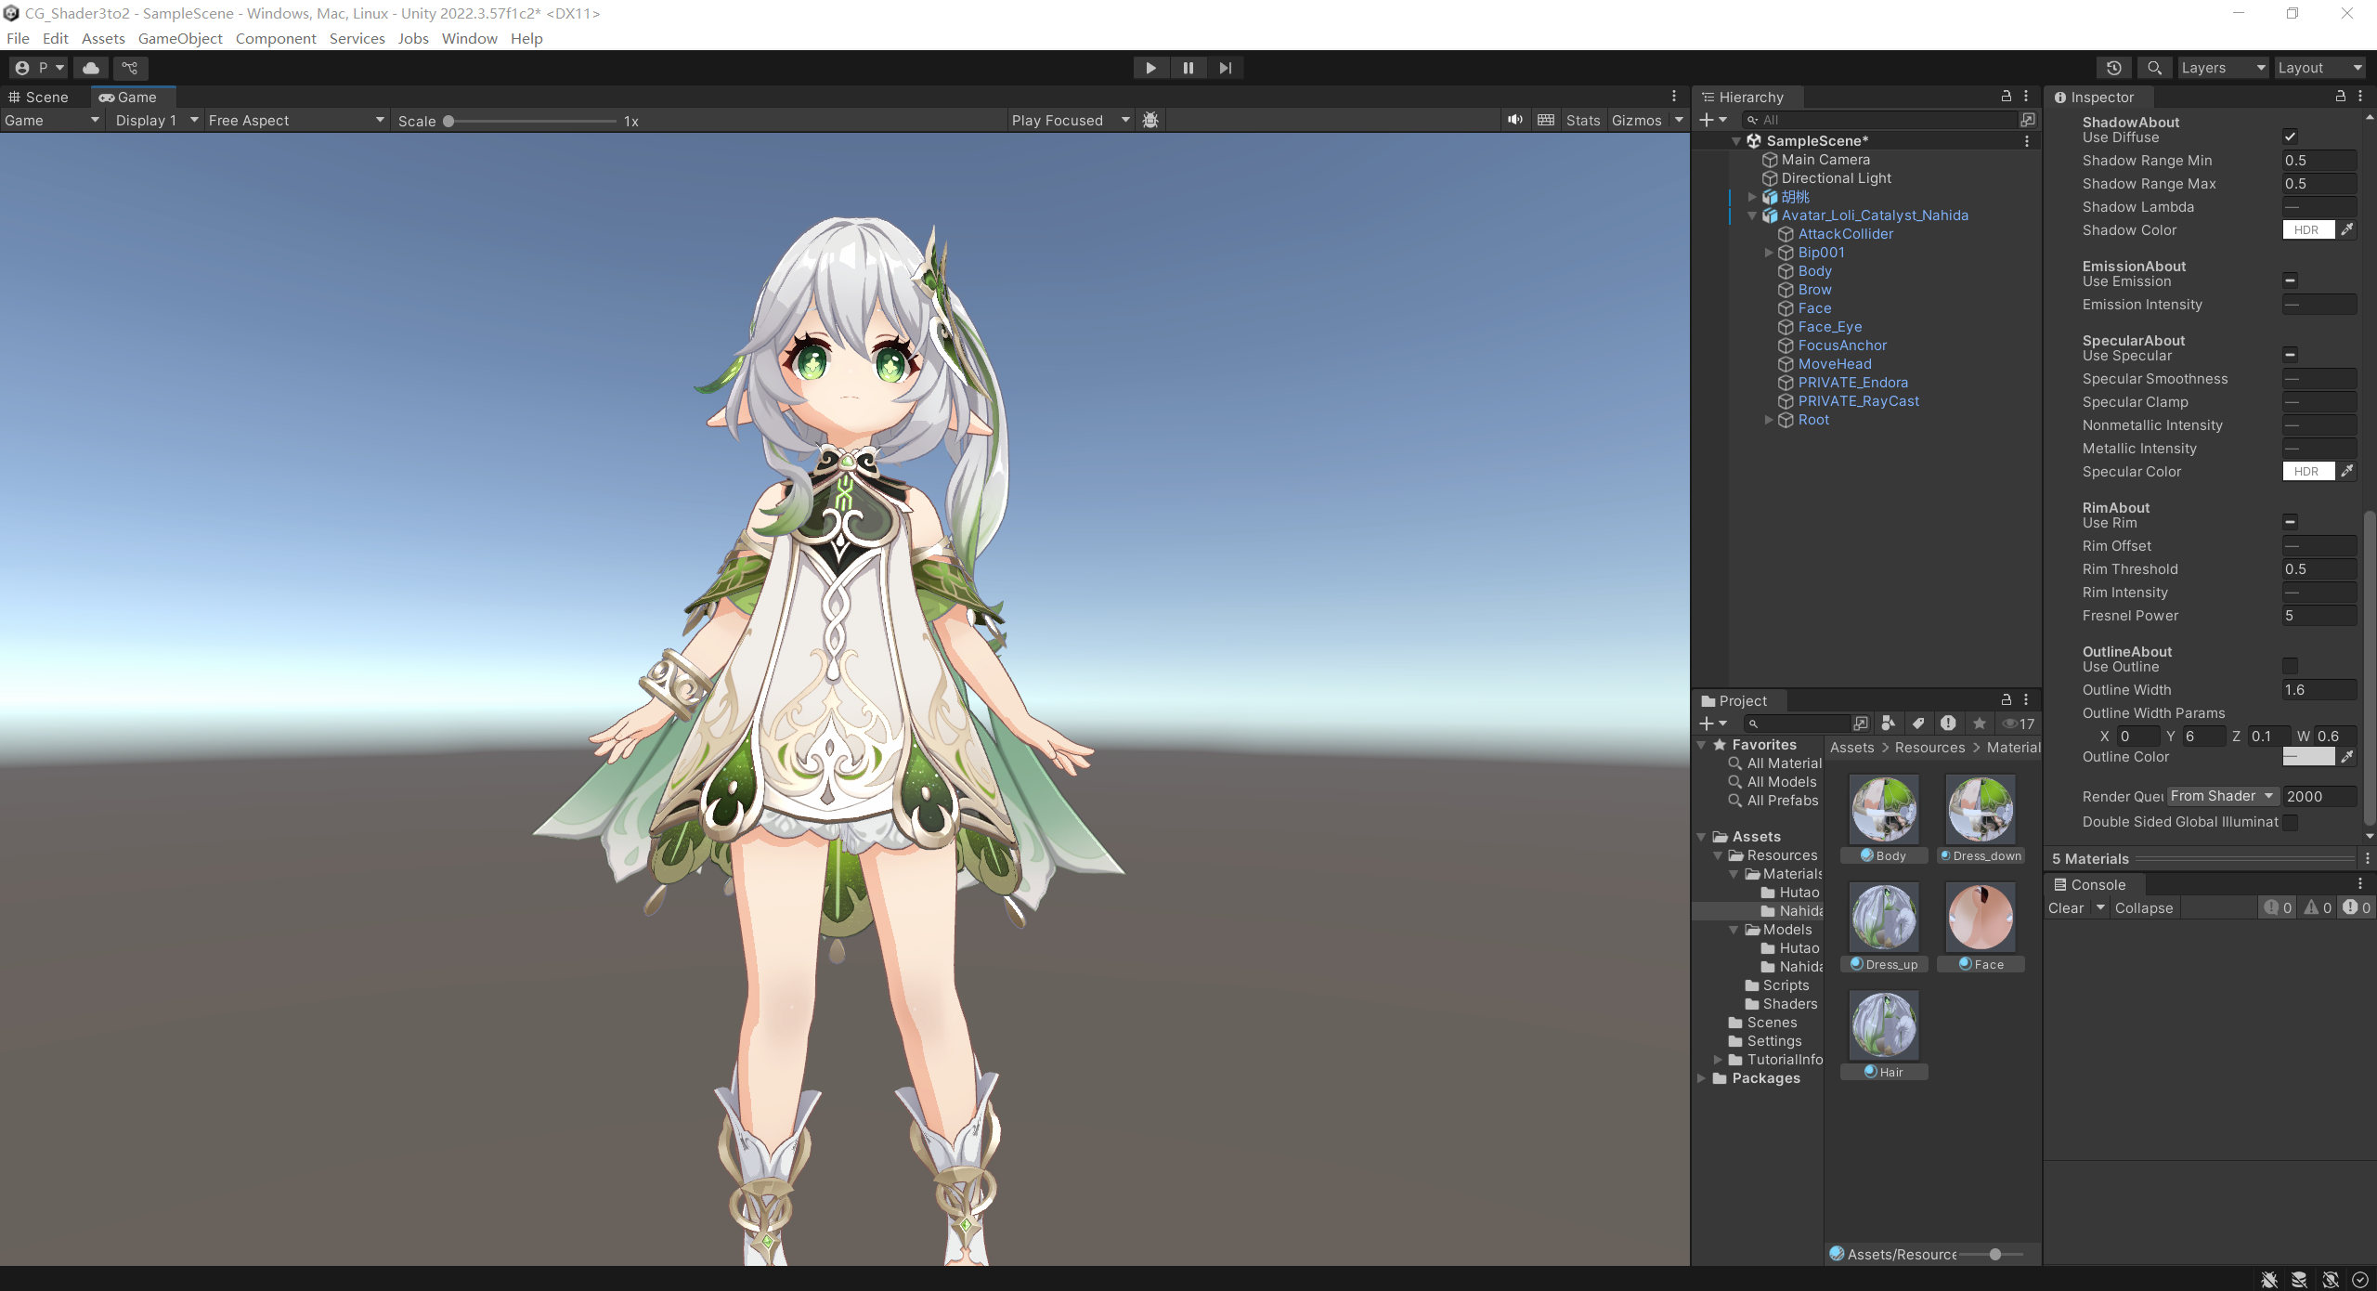The width and height of the screenshot is (2377, 1291).
Task: Click the Game view grid/shortcuts icon
Action: click(x=1546, y=120)
